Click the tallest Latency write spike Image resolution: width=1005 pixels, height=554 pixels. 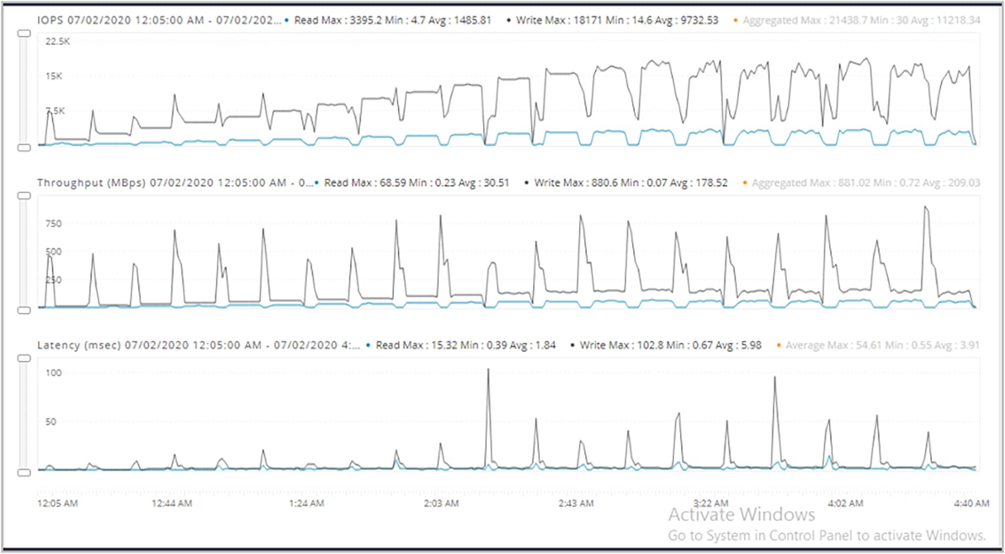pos(488,370)
